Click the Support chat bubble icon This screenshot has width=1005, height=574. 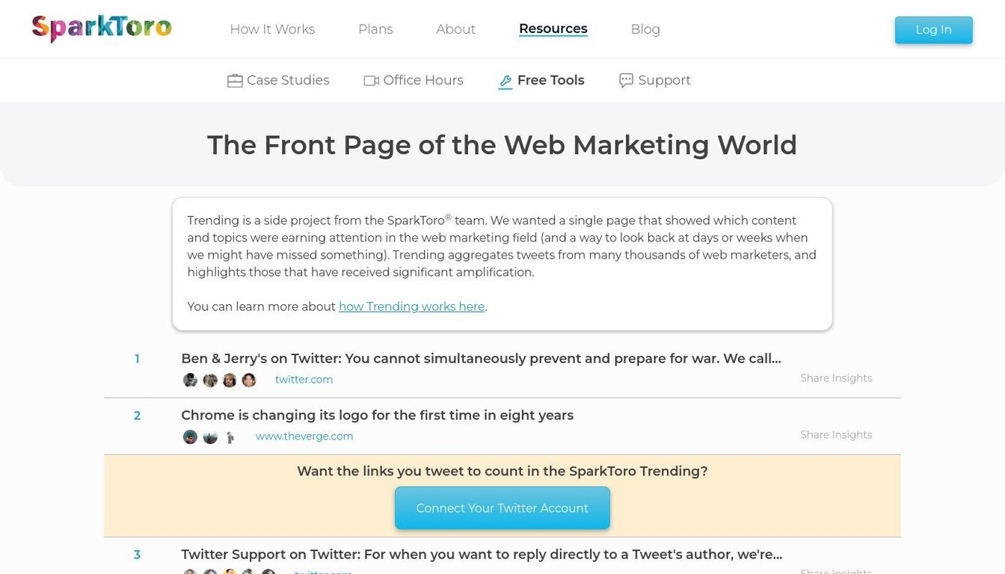click(625, 80)
